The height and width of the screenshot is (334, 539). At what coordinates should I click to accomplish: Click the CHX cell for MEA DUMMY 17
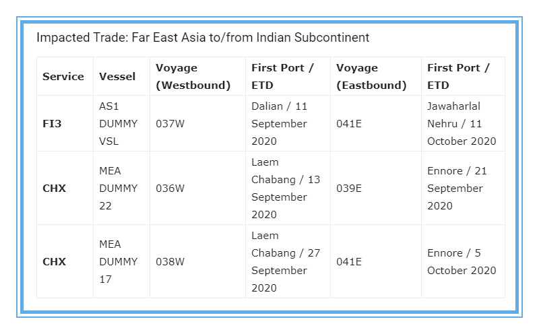tap(54, 261)
